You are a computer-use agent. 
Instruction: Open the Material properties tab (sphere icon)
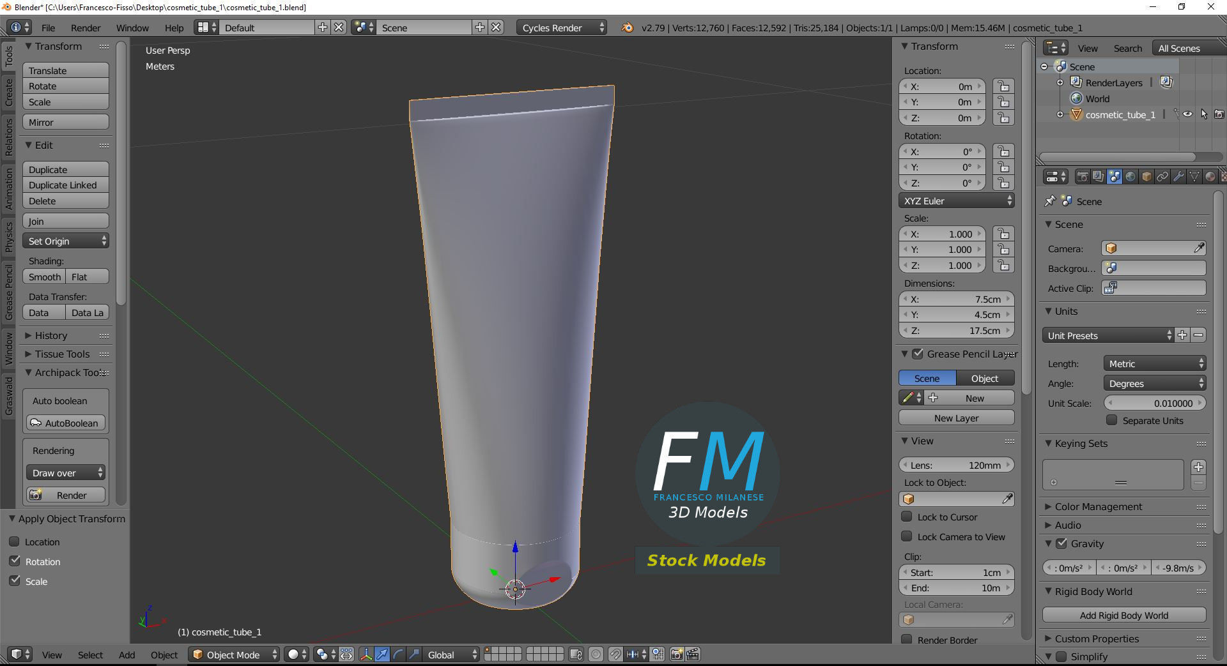pos(1210,177)
